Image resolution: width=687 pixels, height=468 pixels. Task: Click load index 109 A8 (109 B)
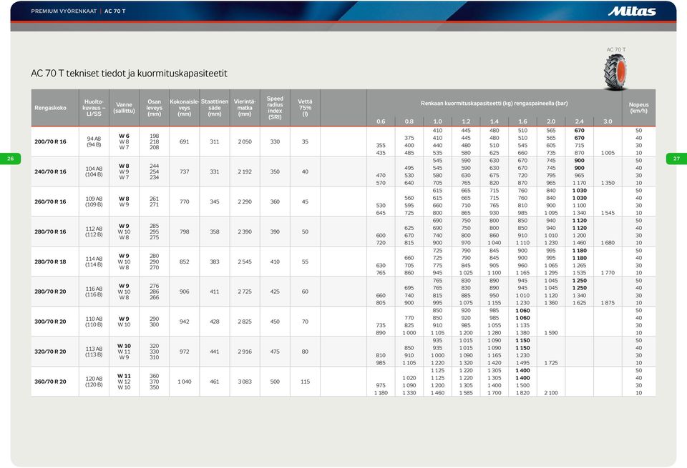94,201
